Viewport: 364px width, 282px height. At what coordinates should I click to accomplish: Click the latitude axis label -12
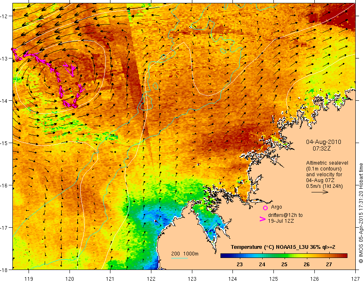click(5, 16)
